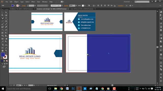Choose the Direct Selection tool

6,12
